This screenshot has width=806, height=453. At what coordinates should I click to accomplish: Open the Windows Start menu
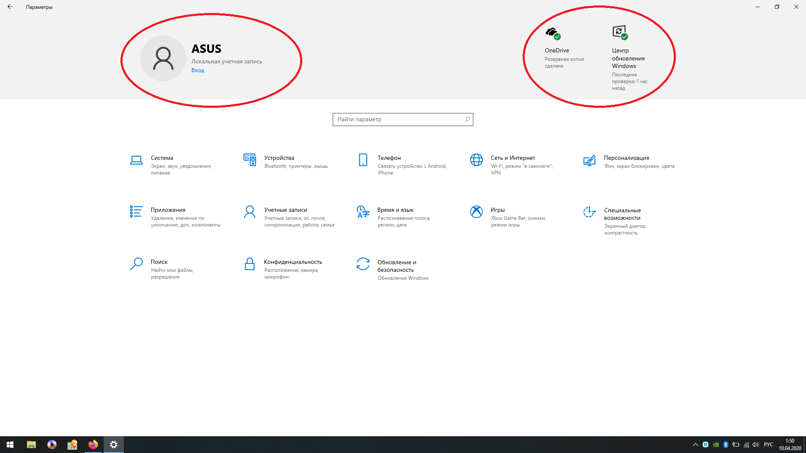pyautogui.click(x=10, y=445)
